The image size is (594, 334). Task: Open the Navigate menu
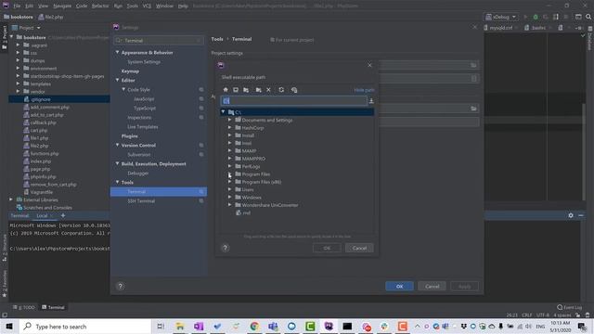point(62,6)
